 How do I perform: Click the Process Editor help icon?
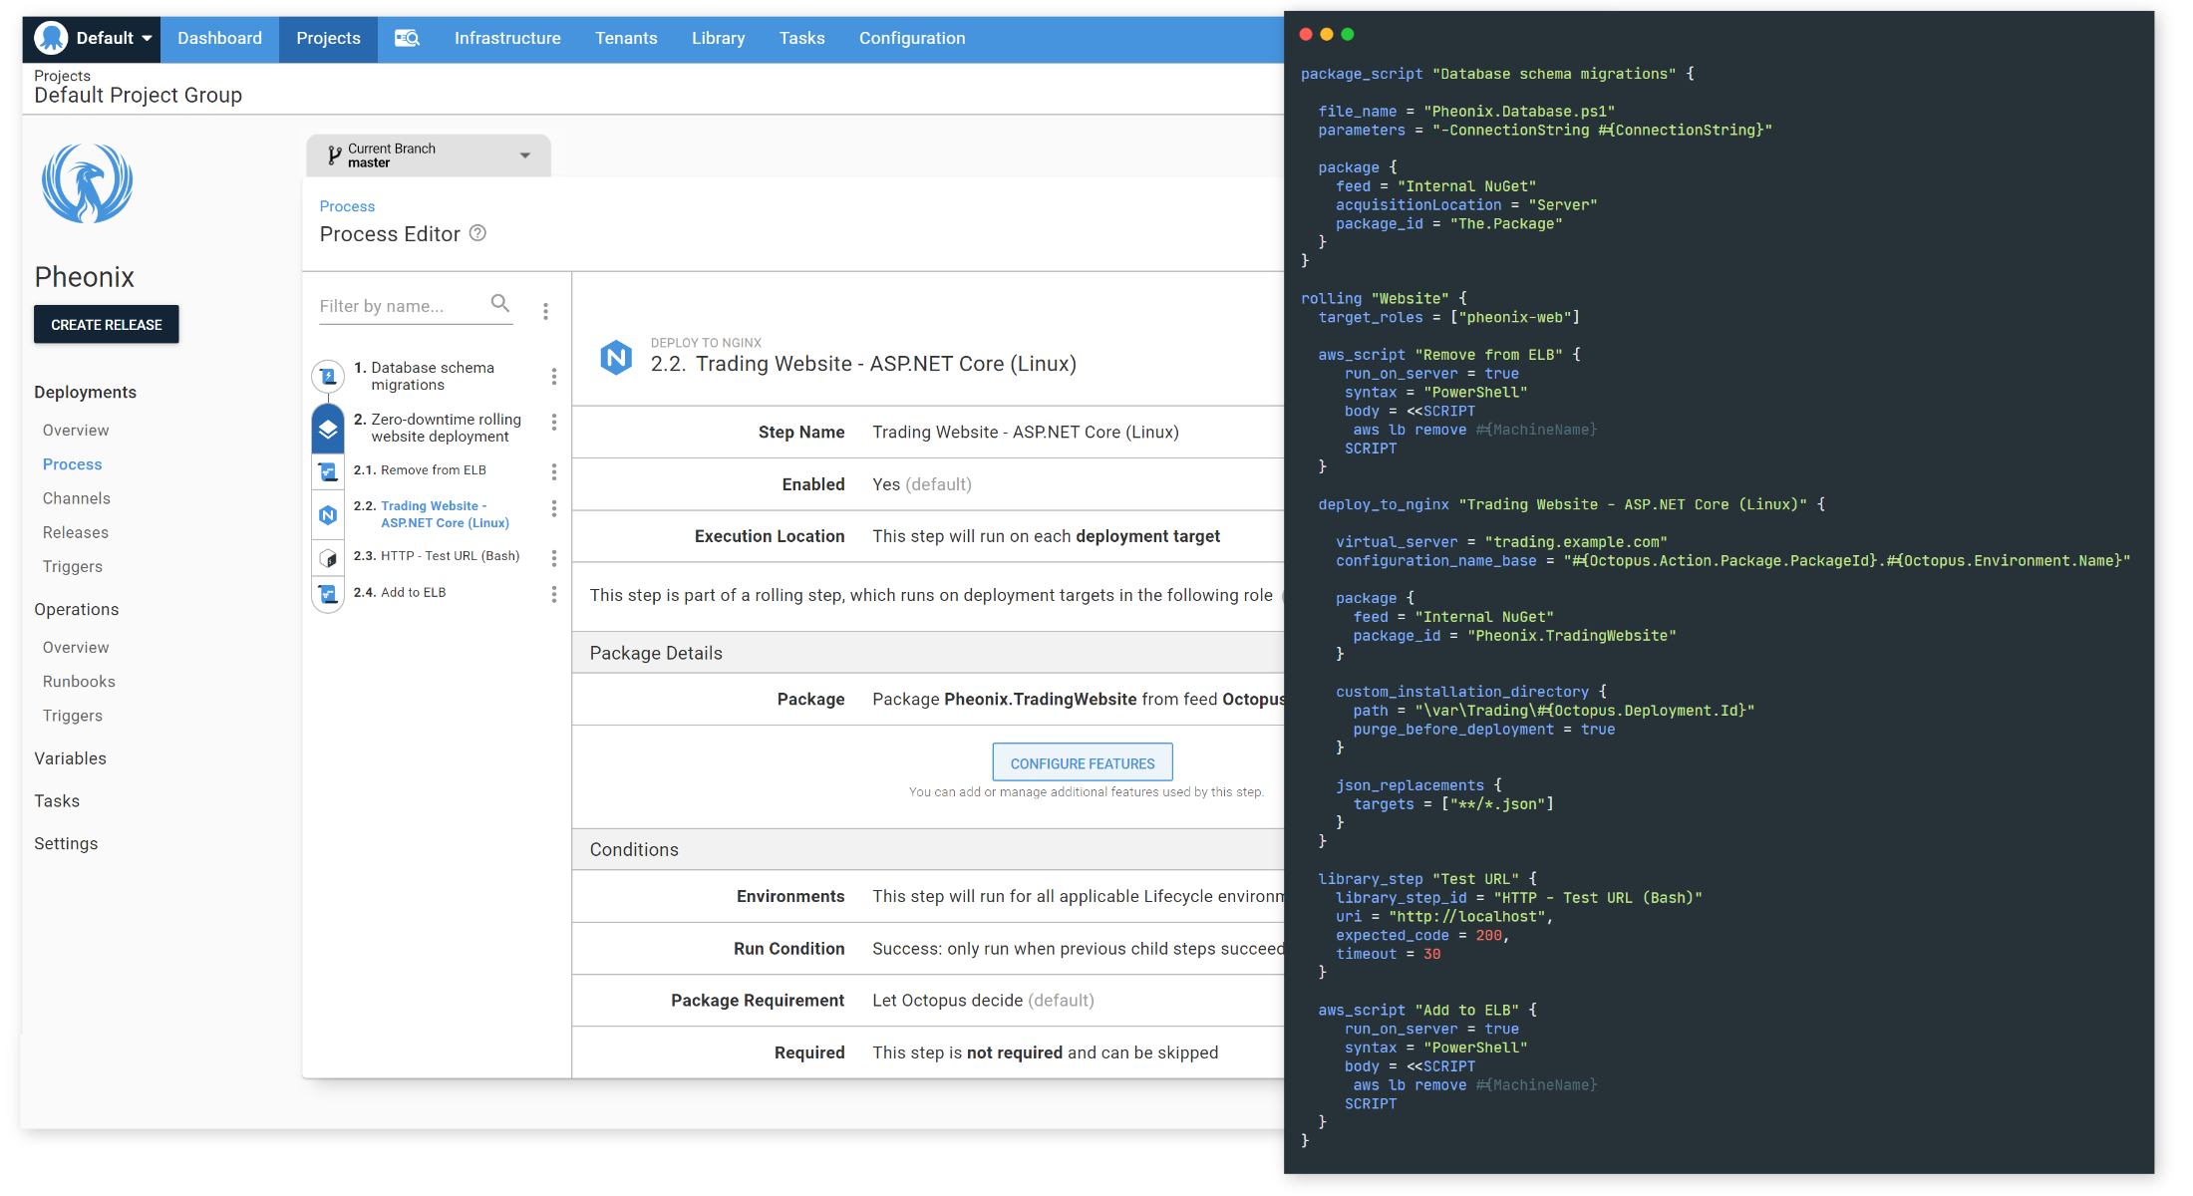click(x=477, y=233)
